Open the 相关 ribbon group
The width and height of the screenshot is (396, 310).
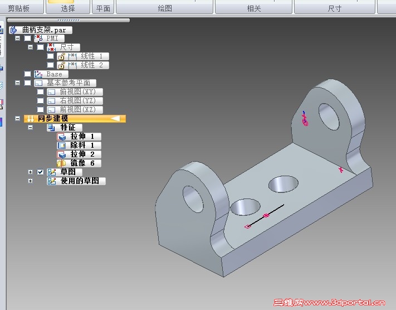point(253,8)
